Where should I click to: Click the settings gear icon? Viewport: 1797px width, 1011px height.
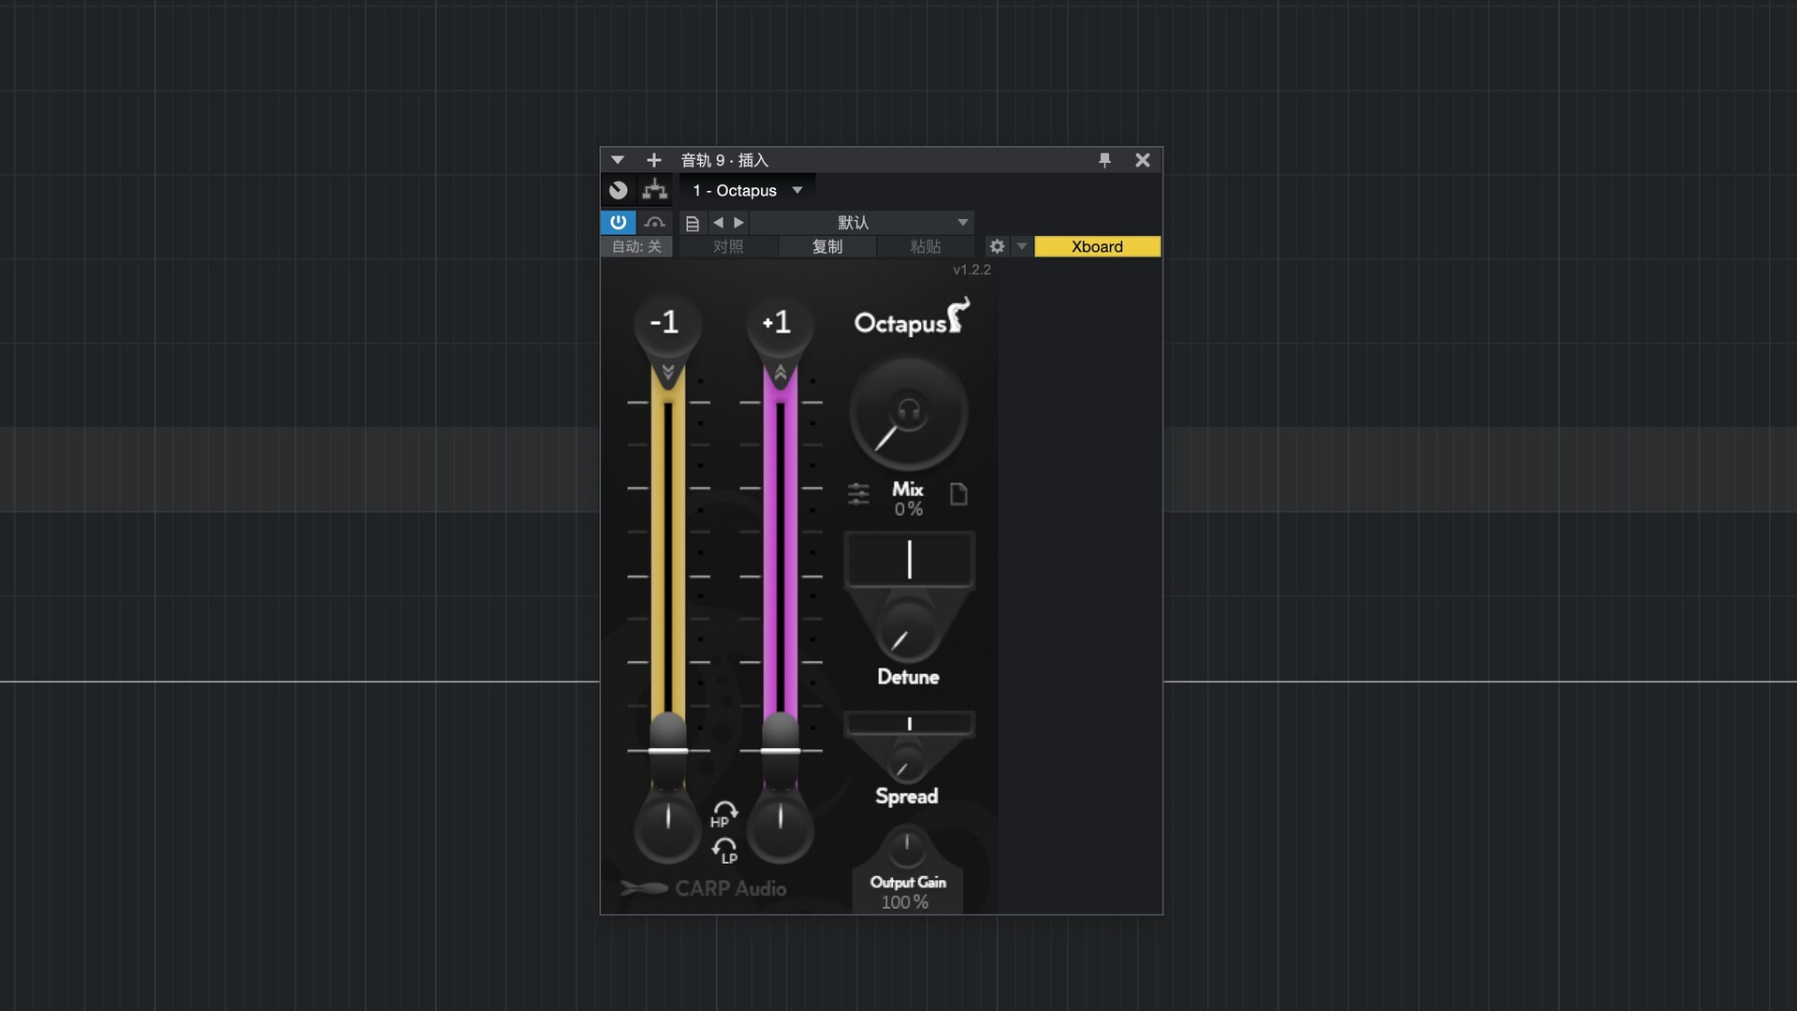point(997,246)
